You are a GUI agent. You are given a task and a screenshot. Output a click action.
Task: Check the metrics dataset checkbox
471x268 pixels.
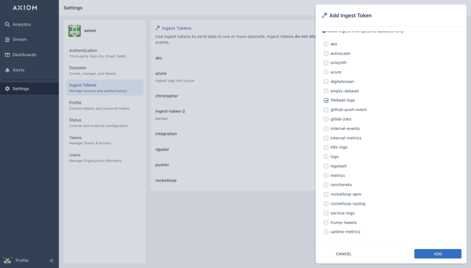click(x=326, y=175)
